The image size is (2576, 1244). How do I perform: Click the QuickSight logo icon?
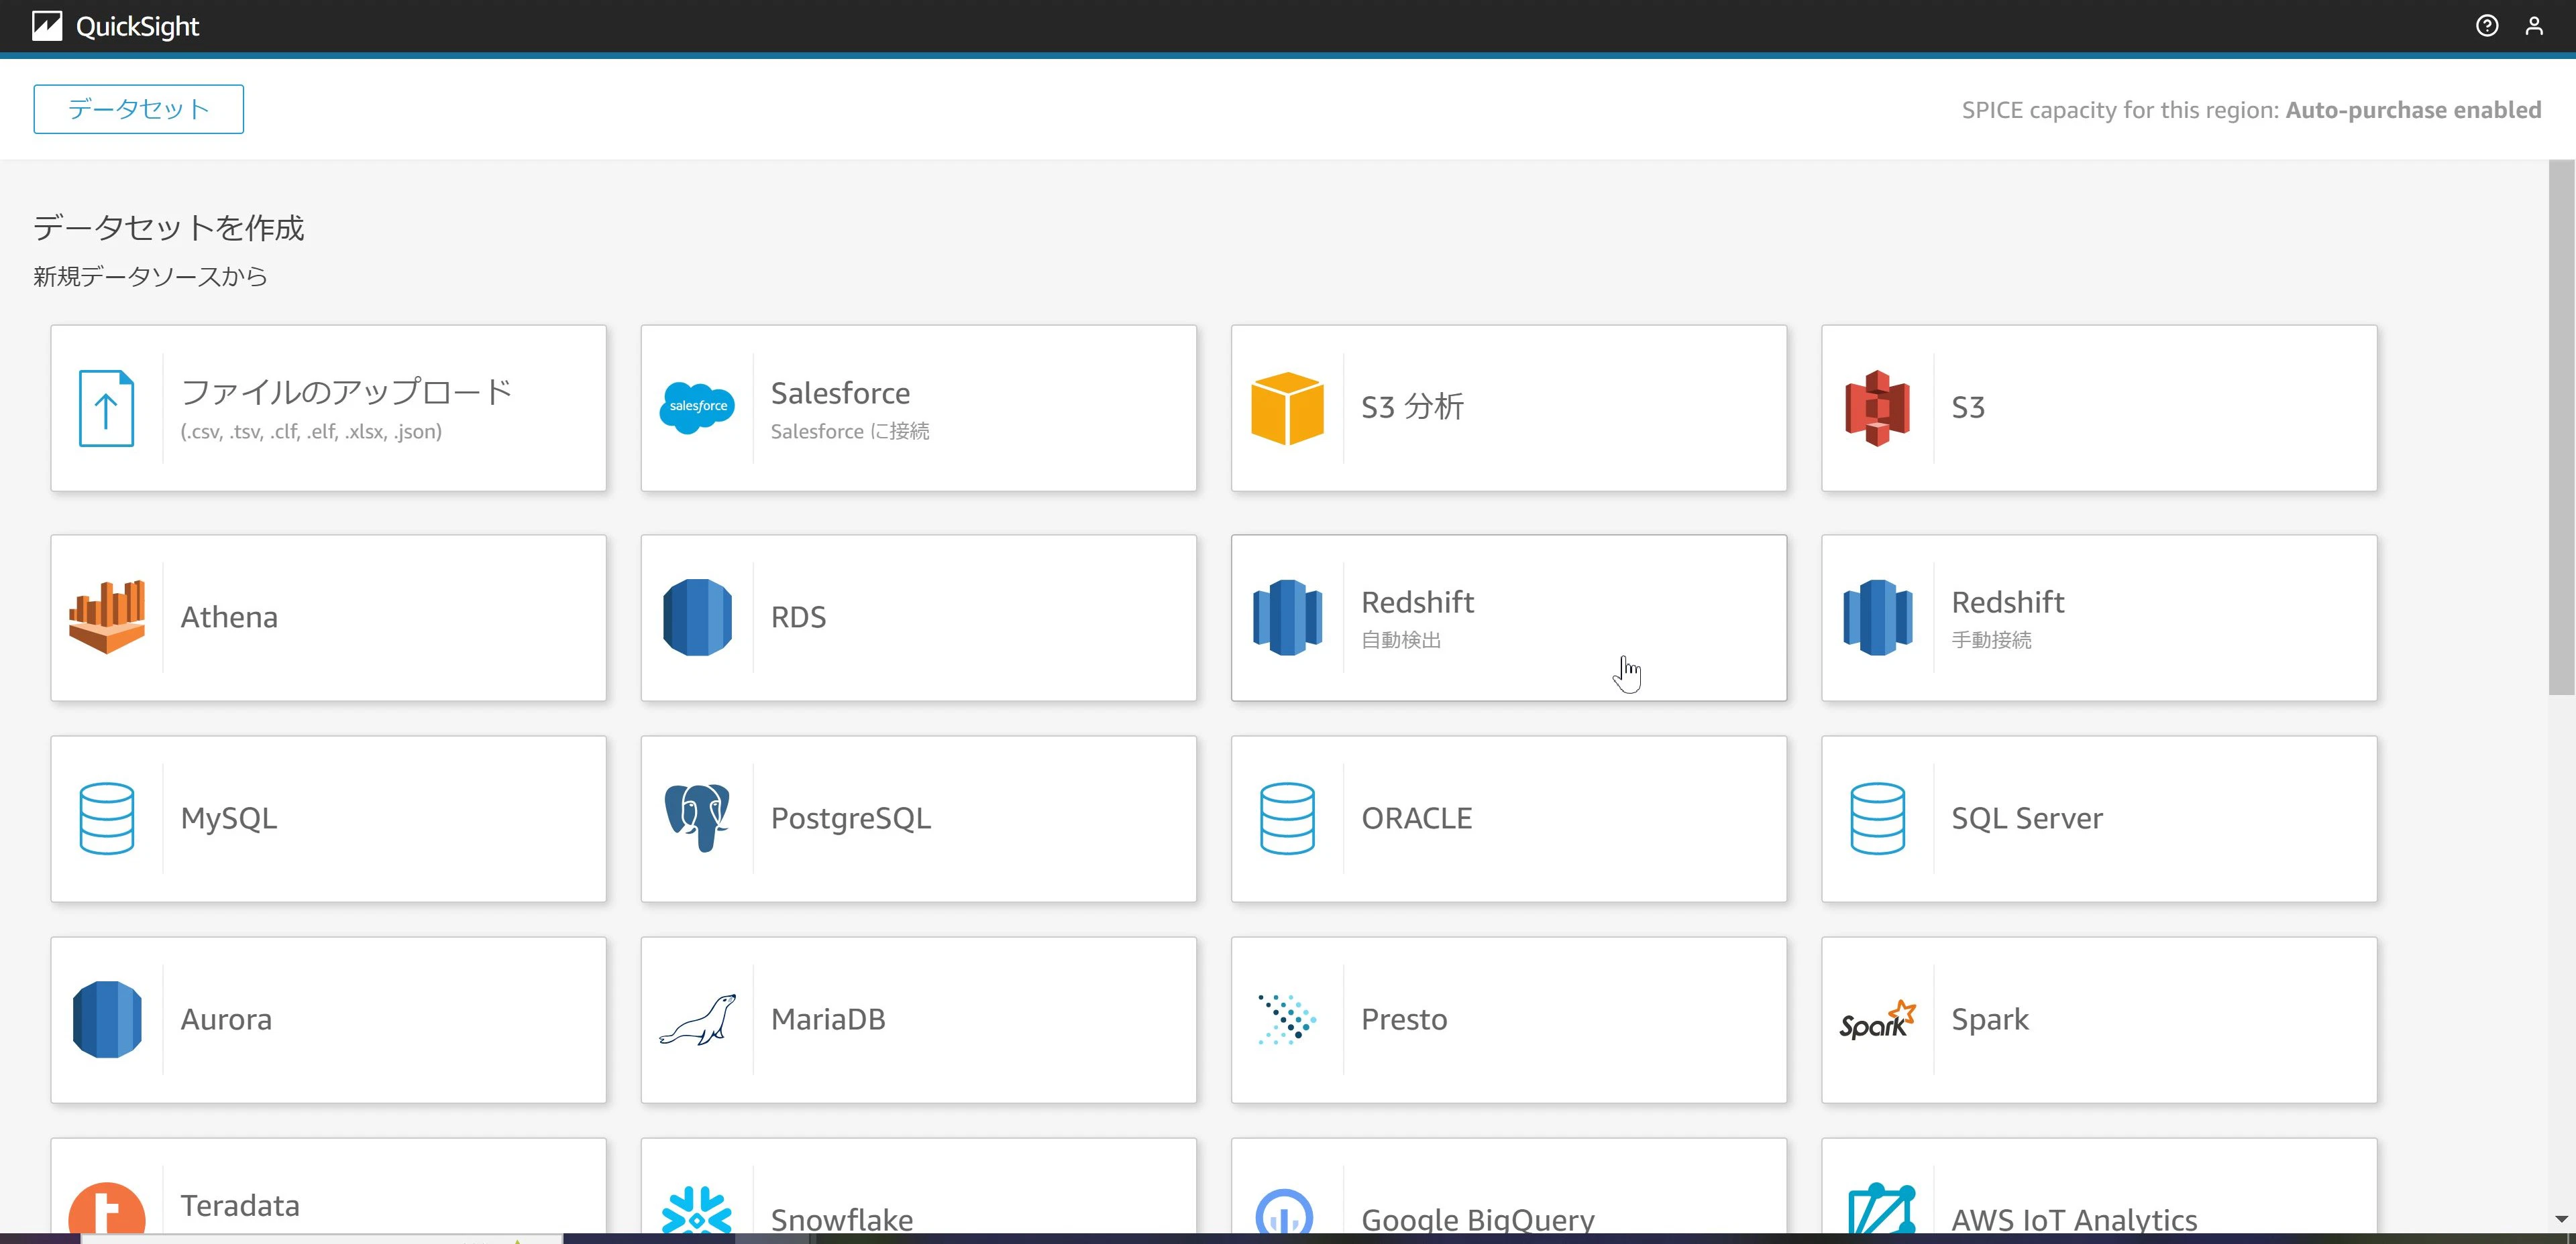pyautogui.click(x=47, y=26)
